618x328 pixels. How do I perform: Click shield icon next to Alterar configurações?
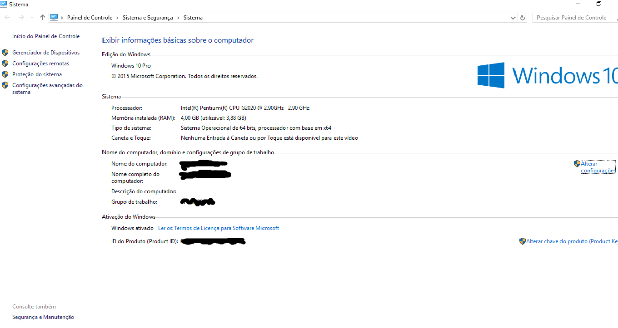[577, 164]
